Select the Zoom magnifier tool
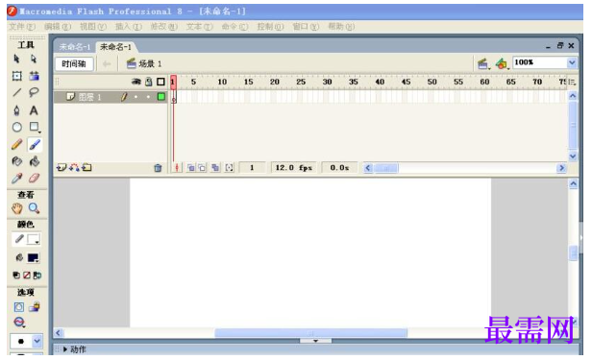 pyautogui.click(x=34, y=208)
